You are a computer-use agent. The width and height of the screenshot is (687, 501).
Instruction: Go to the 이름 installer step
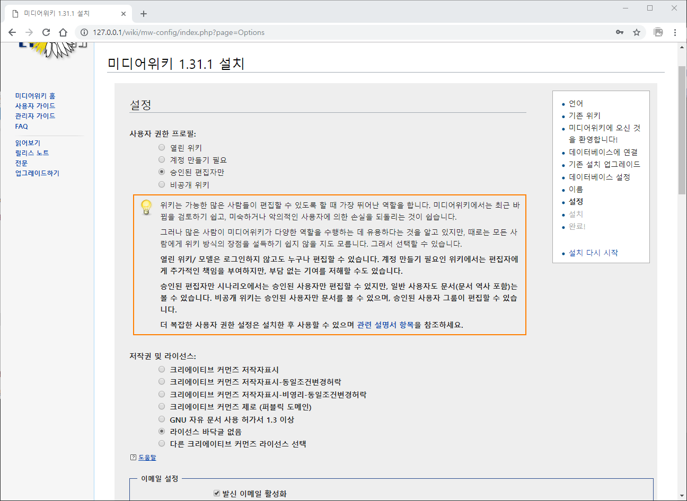[x=576, y=189]
